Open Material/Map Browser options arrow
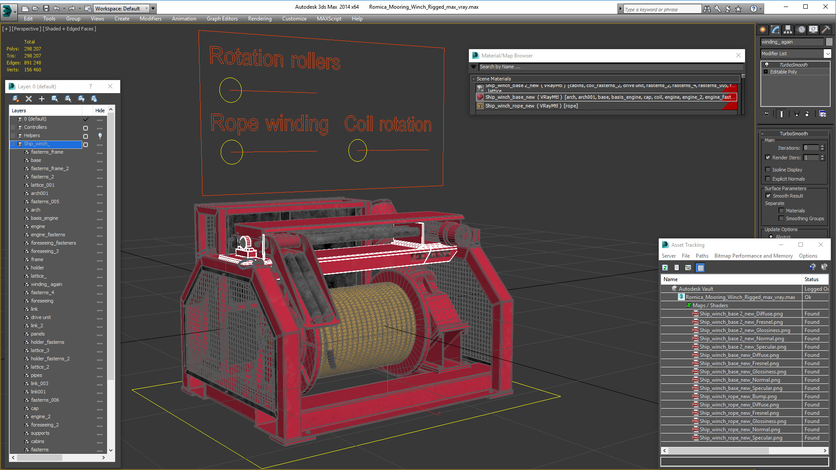 474,67
